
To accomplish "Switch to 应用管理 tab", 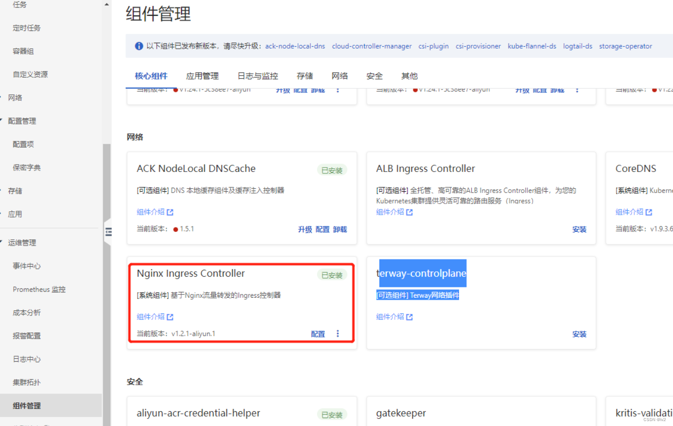I will pos(202,76).
